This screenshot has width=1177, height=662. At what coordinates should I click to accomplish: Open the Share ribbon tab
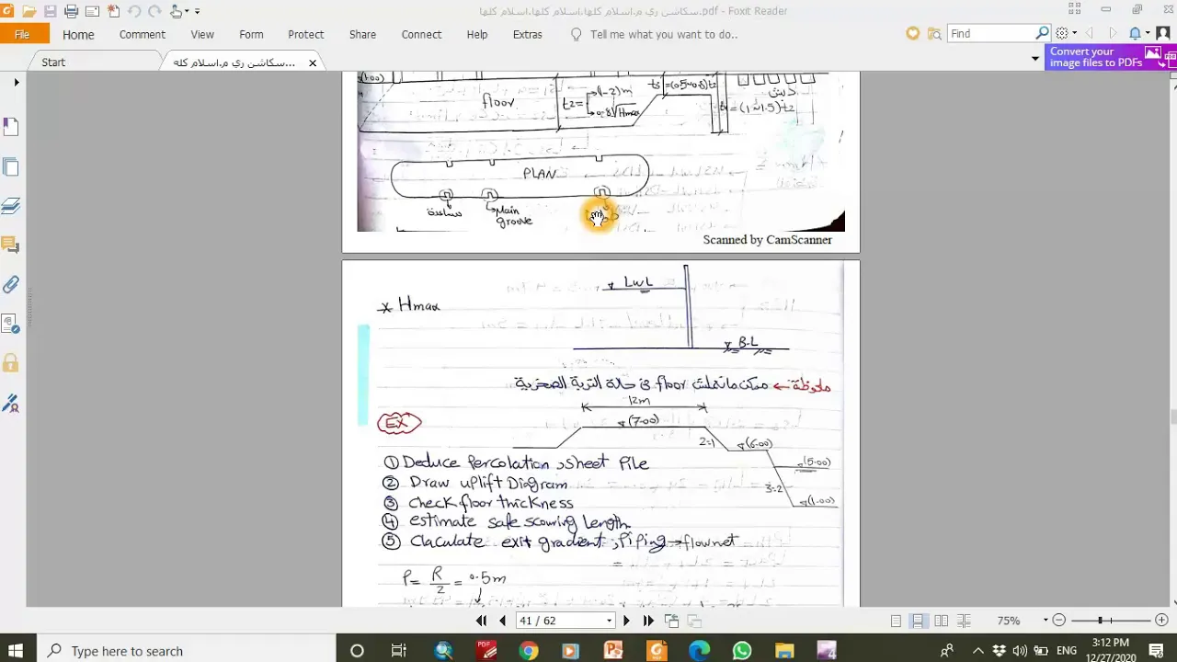[362, 34]
